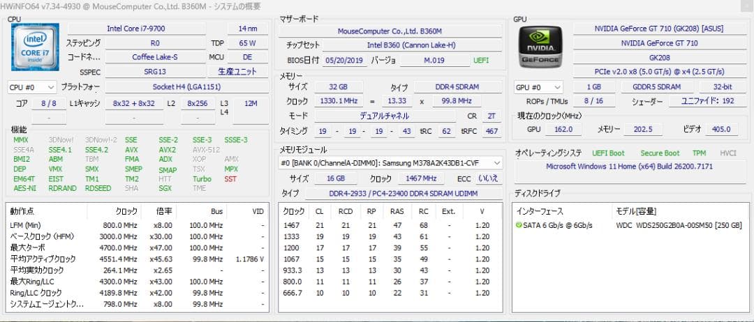Click the M.019 BIOS version value
The height and width of the screenshot is (322, 754).
pyautogui.click(x=434, y=61)
